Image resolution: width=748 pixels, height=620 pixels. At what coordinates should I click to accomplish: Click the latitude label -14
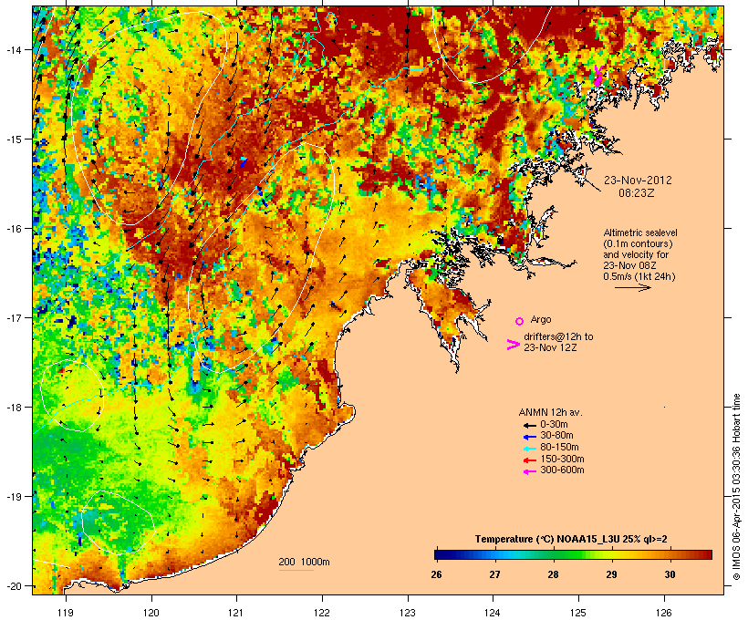(x=14, y=49)
